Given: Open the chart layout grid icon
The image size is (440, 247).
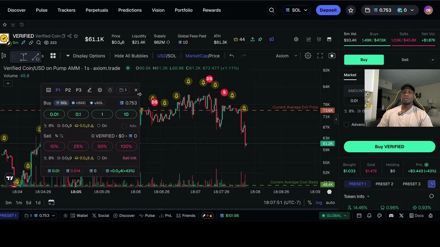Looking at the screenshot, I should [x=53, y=56].
